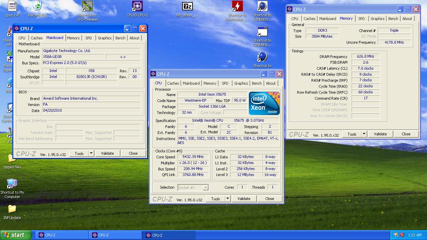Click Validate in Memory window
This screenshot has width=427, height=240.
tap(380, 134)
